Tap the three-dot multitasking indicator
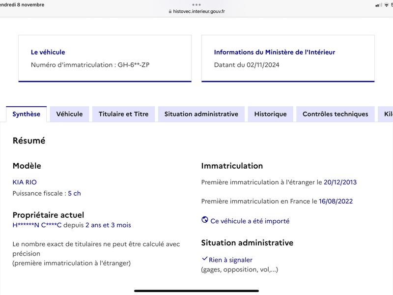The width and height of the screenshot is (393, 295). click(x=196, y=4)
